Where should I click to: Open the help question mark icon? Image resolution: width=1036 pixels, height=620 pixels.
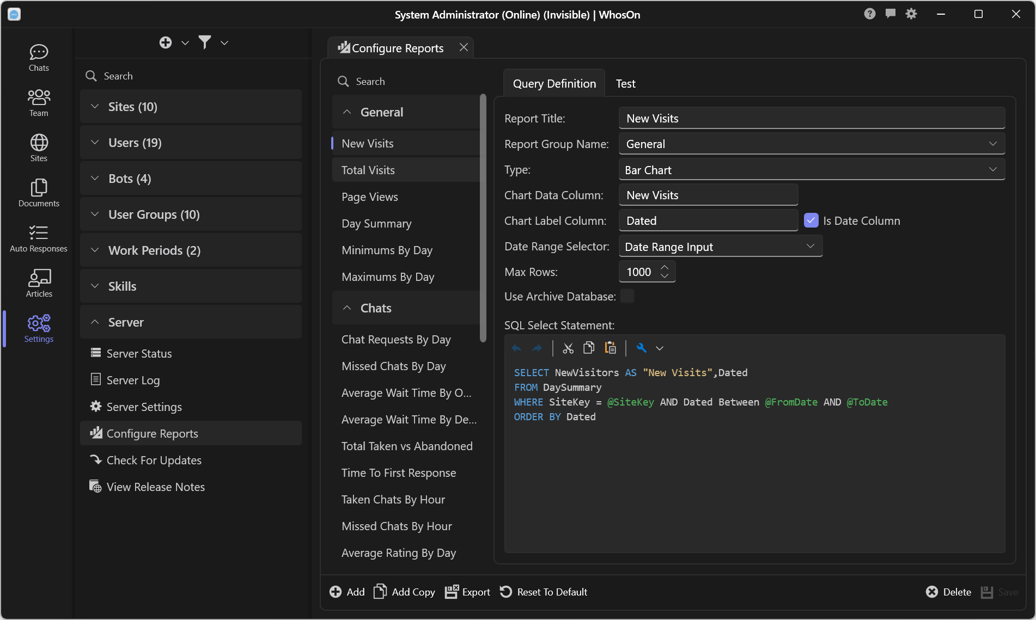point(870,14)
